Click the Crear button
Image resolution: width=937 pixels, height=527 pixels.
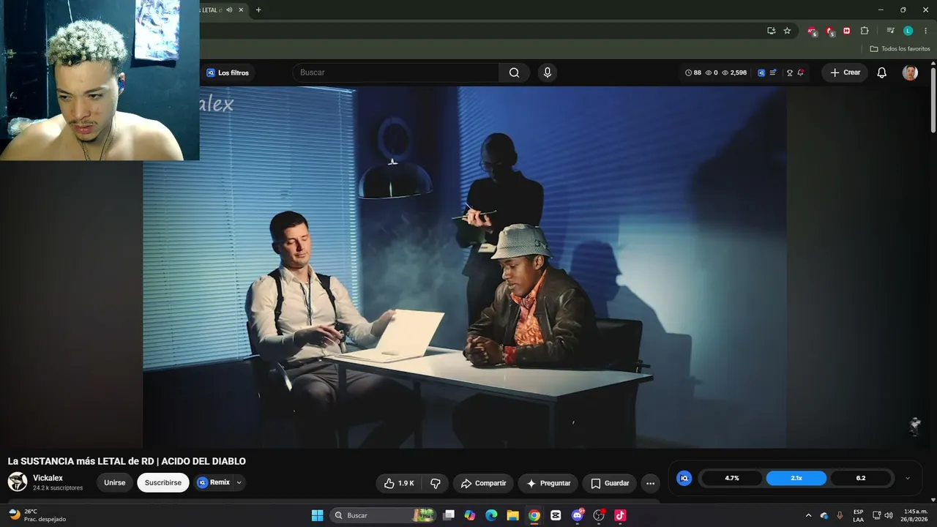click(845, 72)
